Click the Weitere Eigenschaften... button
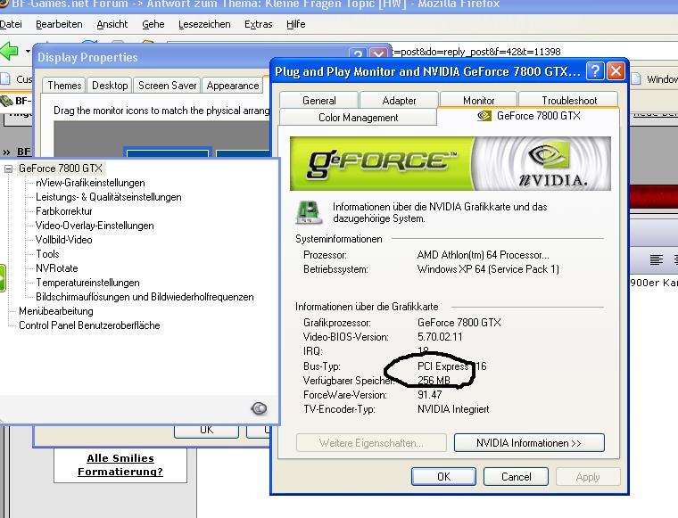678x518 pixels. pos(371,443)
